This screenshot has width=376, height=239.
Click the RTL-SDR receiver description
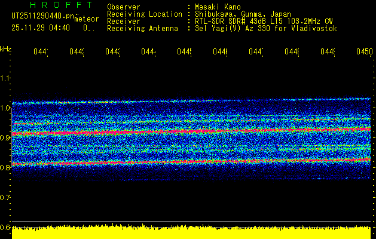tap(264, 21)
